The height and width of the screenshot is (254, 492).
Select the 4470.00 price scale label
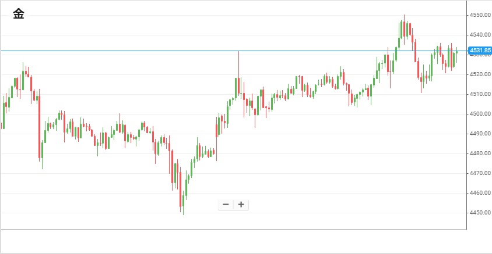click(480, 173)
